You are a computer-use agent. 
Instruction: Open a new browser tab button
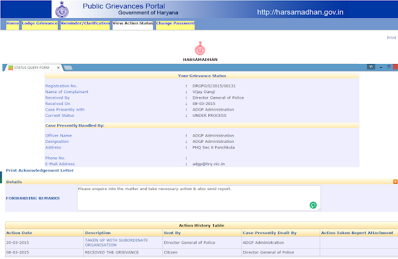click(68, 68)
